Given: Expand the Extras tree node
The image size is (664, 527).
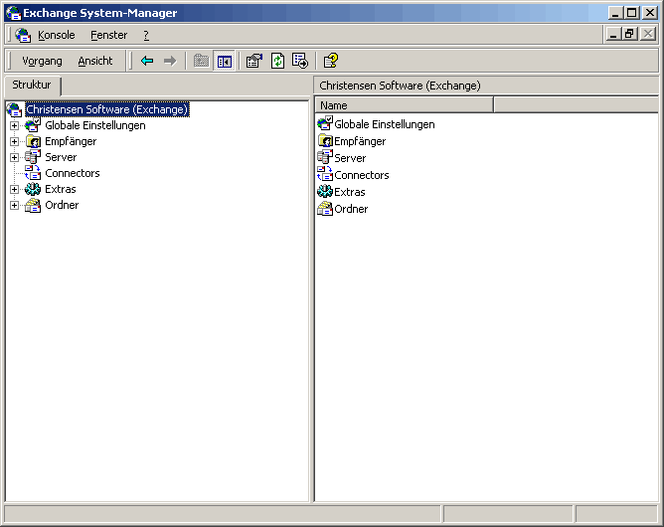Looking at the screenshot, I should (14, 189).
